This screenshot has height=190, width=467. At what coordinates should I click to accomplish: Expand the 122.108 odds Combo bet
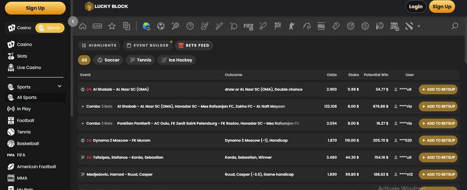tap(83, 107)
